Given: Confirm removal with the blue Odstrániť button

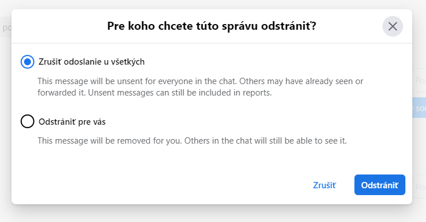Looking at the screenshot, I should [x=380, y=185].
